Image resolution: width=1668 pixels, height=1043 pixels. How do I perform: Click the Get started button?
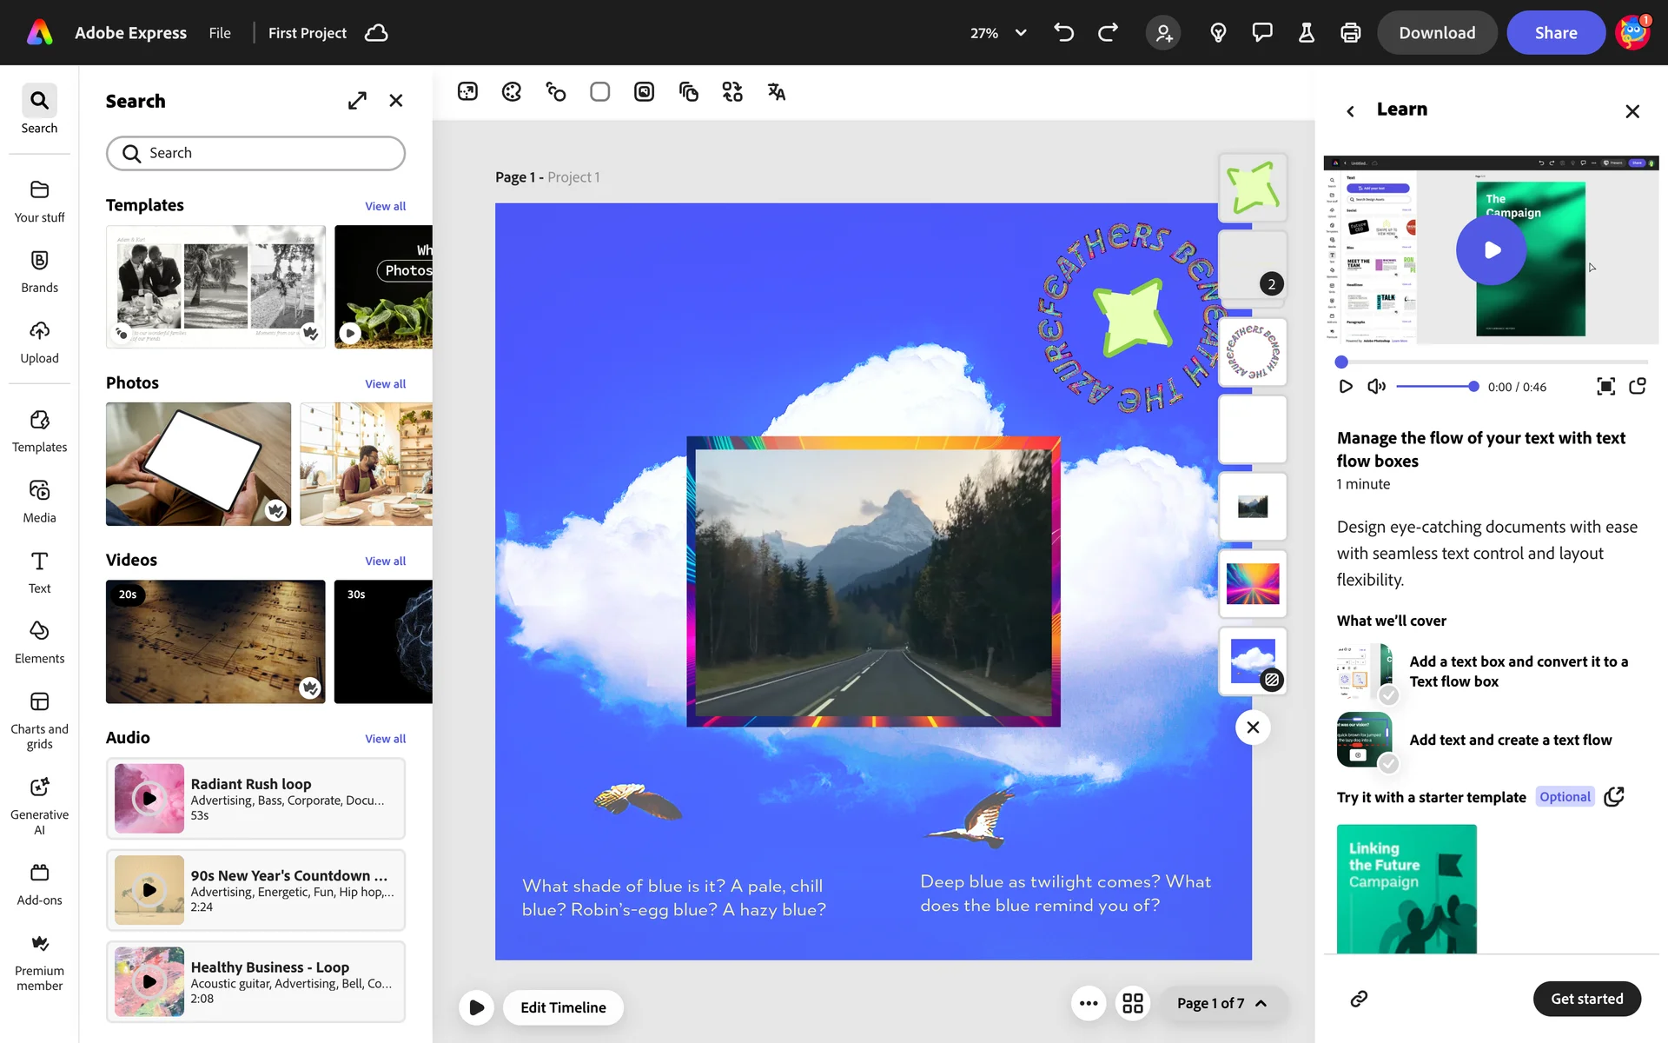pyautogui.click(x=1586, y=999)
